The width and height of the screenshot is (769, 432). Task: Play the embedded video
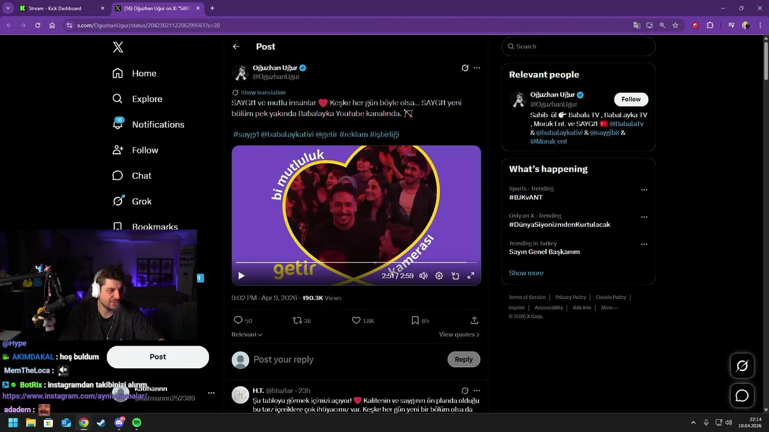242,276
